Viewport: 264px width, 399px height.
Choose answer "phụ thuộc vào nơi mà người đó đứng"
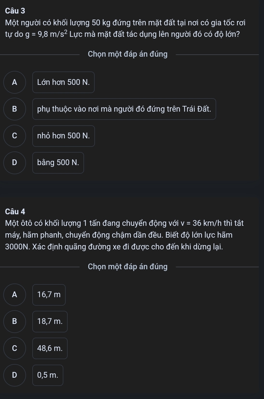[x=124, y=109]
